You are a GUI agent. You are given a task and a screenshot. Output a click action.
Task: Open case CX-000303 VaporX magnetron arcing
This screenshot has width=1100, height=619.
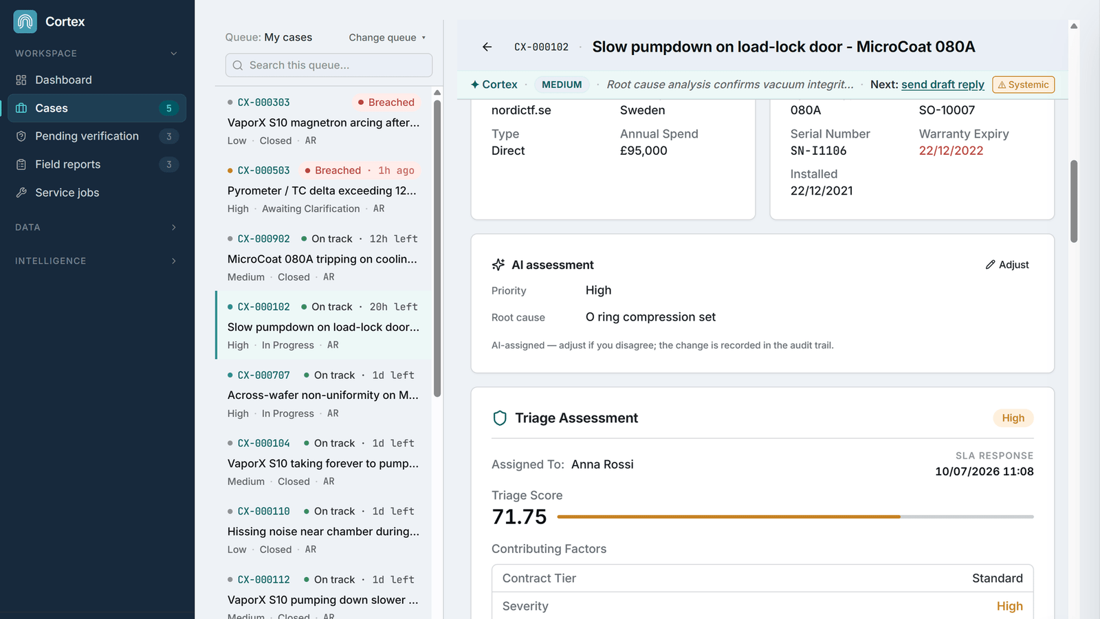tap(323, 120)
